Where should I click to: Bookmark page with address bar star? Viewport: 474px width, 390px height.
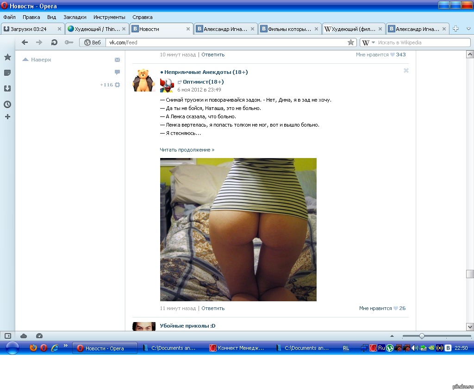point(351,43)
